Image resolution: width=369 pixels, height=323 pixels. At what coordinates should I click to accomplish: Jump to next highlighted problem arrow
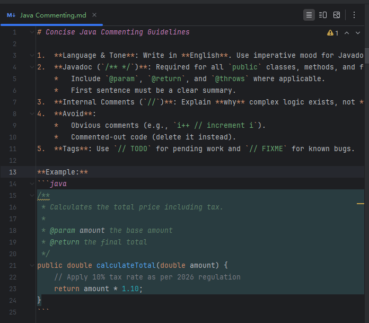pyautogui.click(x=358, y=33)
